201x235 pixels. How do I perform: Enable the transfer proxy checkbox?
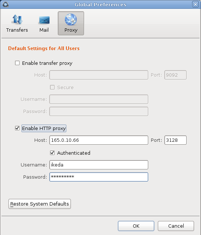(17, 63)
